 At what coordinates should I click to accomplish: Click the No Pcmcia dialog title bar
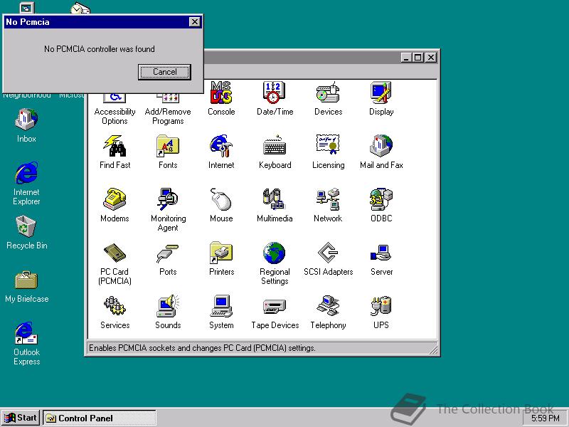pyautogui.click(x=102, y=22)
